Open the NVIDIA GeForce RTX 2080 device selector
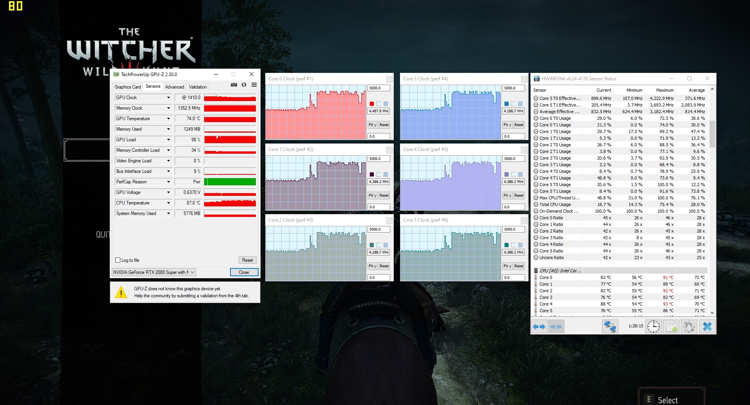The height and width of the screenshot is (405, 750). pos(154,272)
